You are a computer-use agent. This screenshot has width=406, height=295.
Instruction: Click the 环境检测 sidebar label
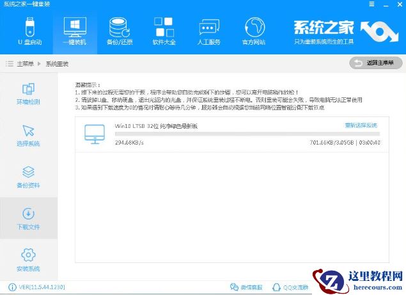(x=28, y=102)
